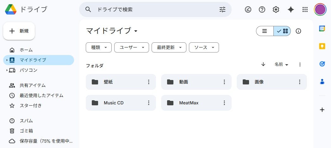Viewport: 331px width, 148px height.
Task: Open the 種類 filter dropdown
Action: [x=99, y=47]
